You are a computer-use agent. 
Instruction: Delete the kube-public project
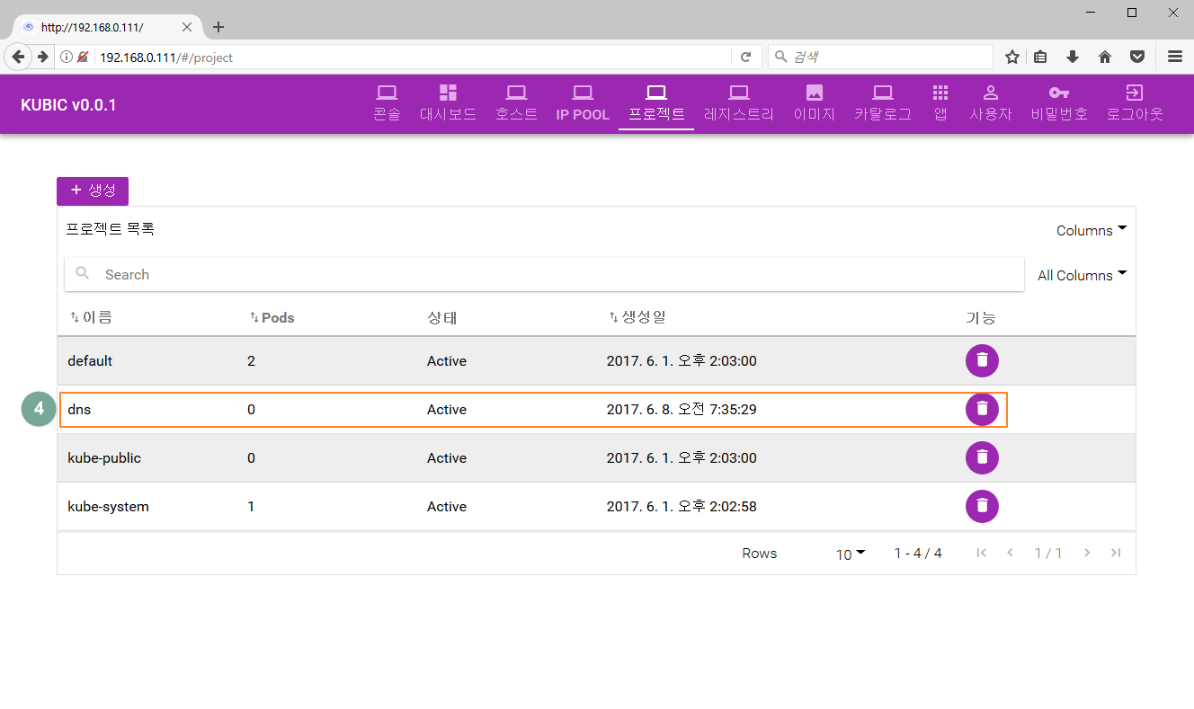click(x=982, y=457)
